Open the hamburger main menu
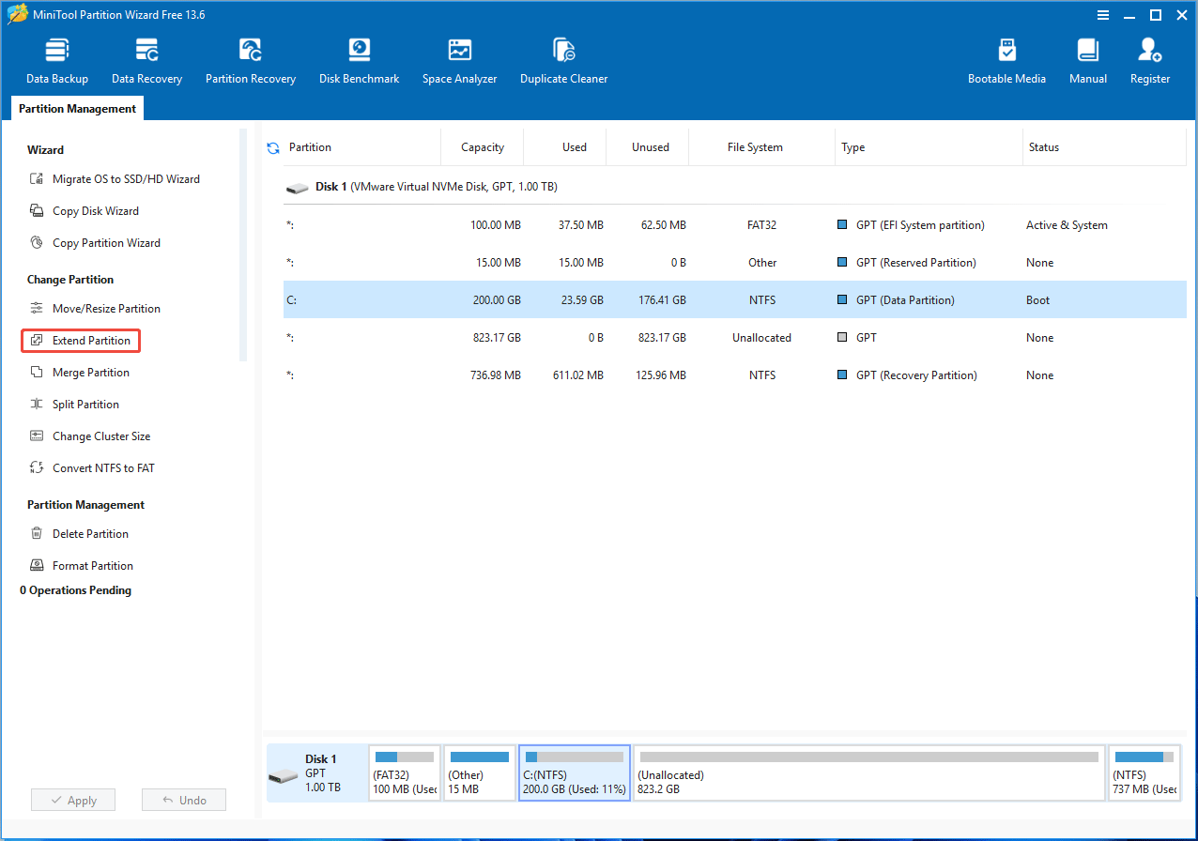 [1101, 14]
